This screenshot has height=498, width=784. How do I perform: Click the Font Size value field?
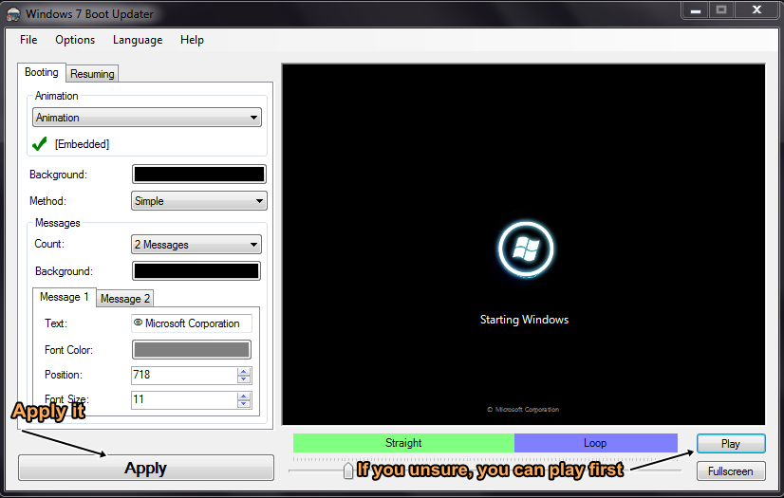click(184, 399)
